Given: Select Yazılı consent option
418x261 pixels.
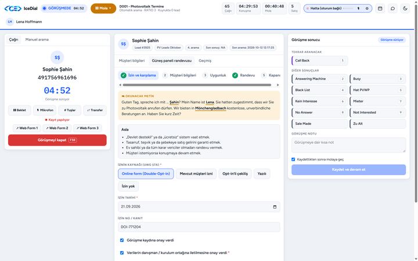Looking at the screenshot, I should (x=262, y=173).
